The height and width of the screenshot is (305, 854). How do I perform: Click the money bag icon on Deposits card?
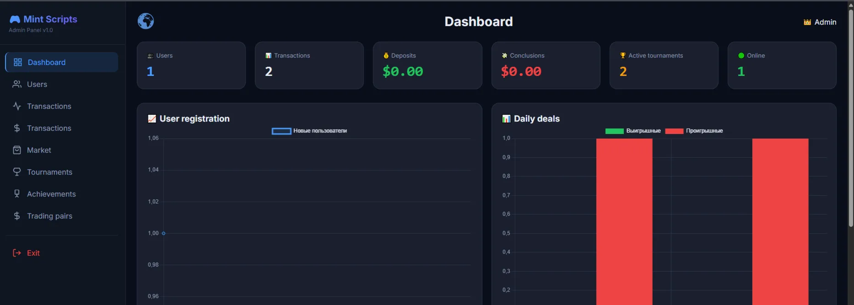tap(386, 56)
